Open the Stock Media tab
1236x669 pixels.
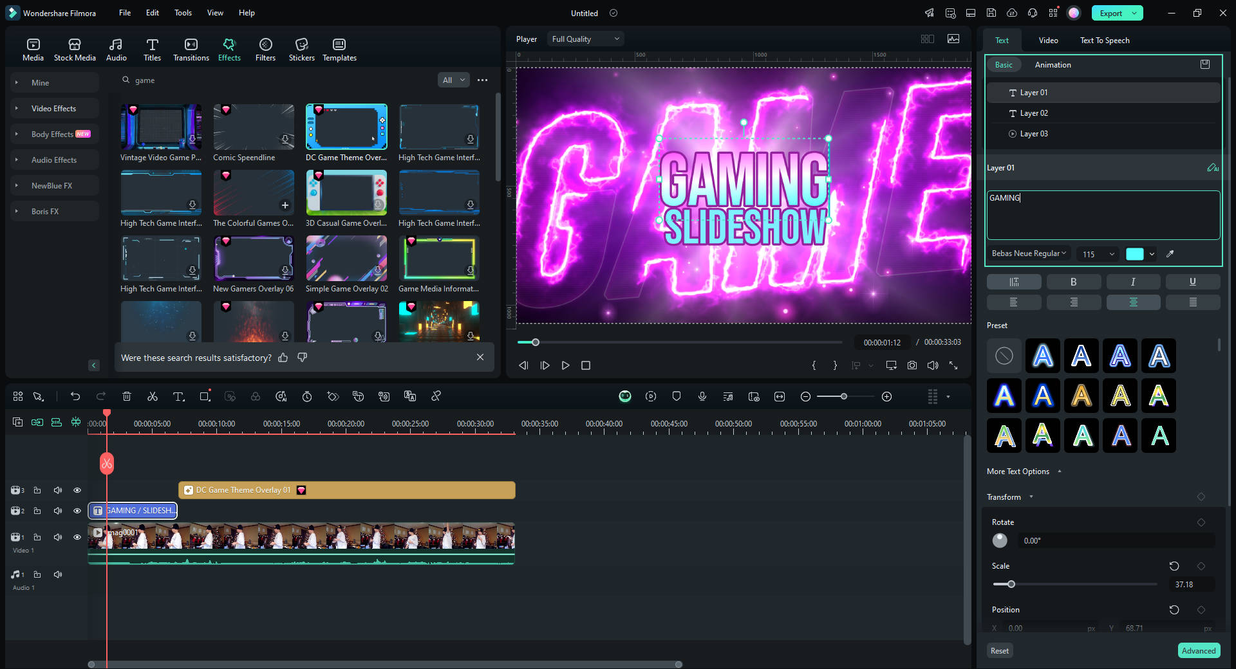75,50
